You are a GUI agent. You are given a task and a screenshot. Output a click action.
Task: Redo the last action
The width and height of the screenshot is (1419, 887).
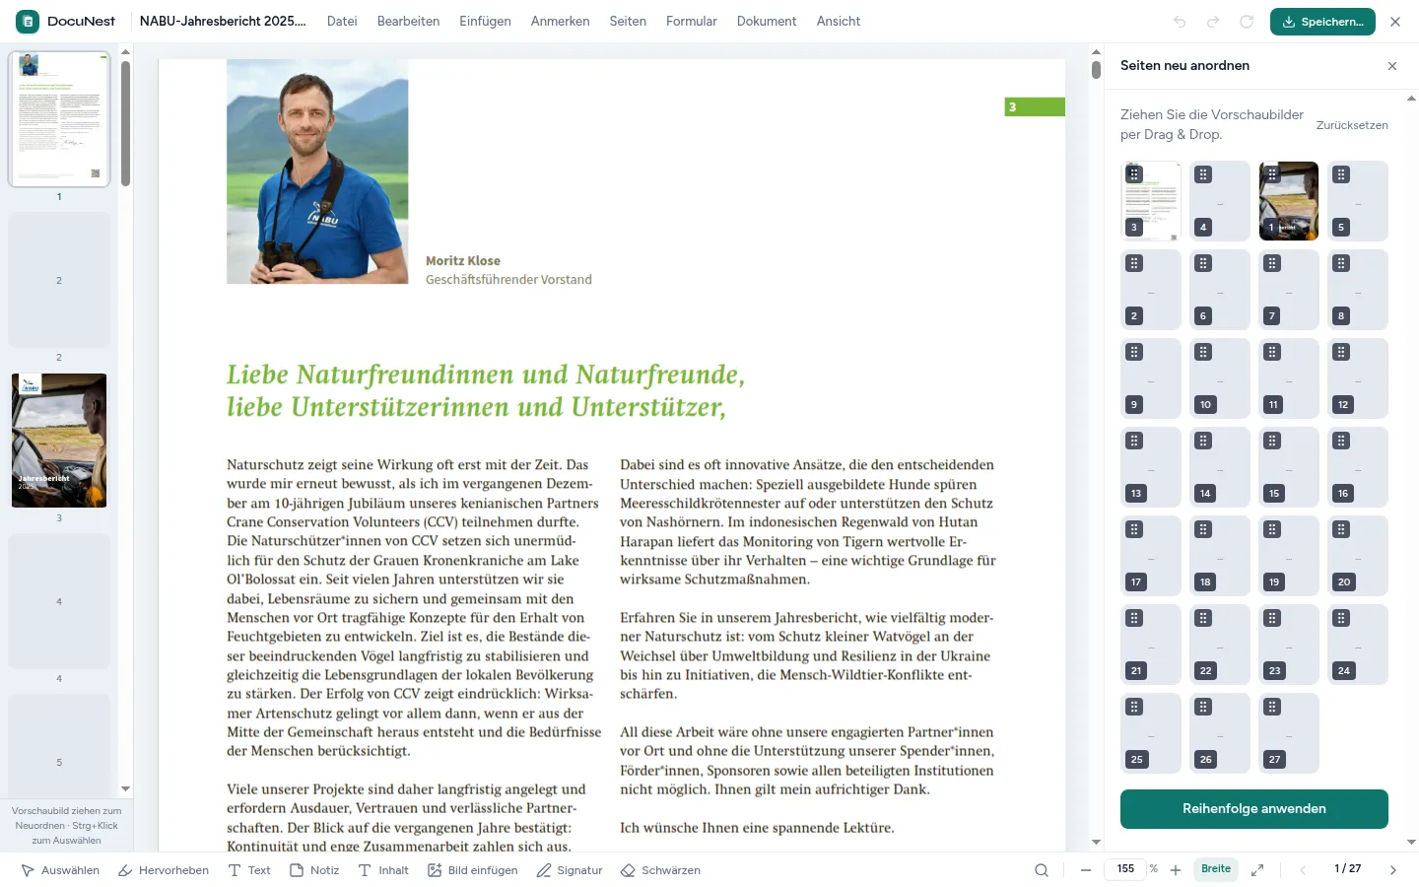(1213, 22)
